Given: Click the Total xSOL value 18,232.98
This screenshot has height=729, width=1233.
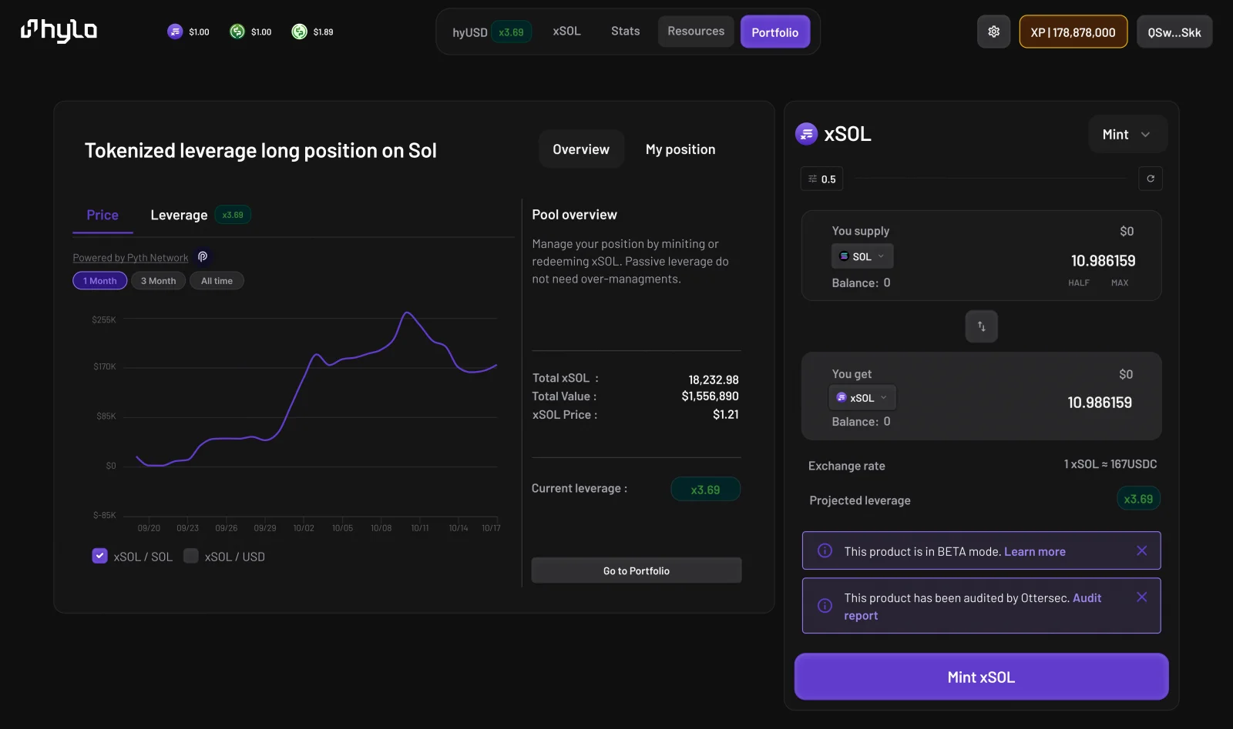Looking at the screenshot, I should pos(713,380).
